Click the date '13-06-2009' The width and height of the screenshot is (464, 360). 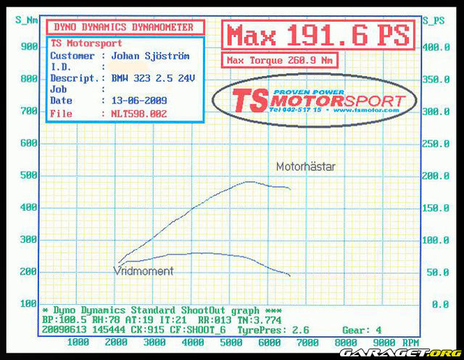coord(139,101)
